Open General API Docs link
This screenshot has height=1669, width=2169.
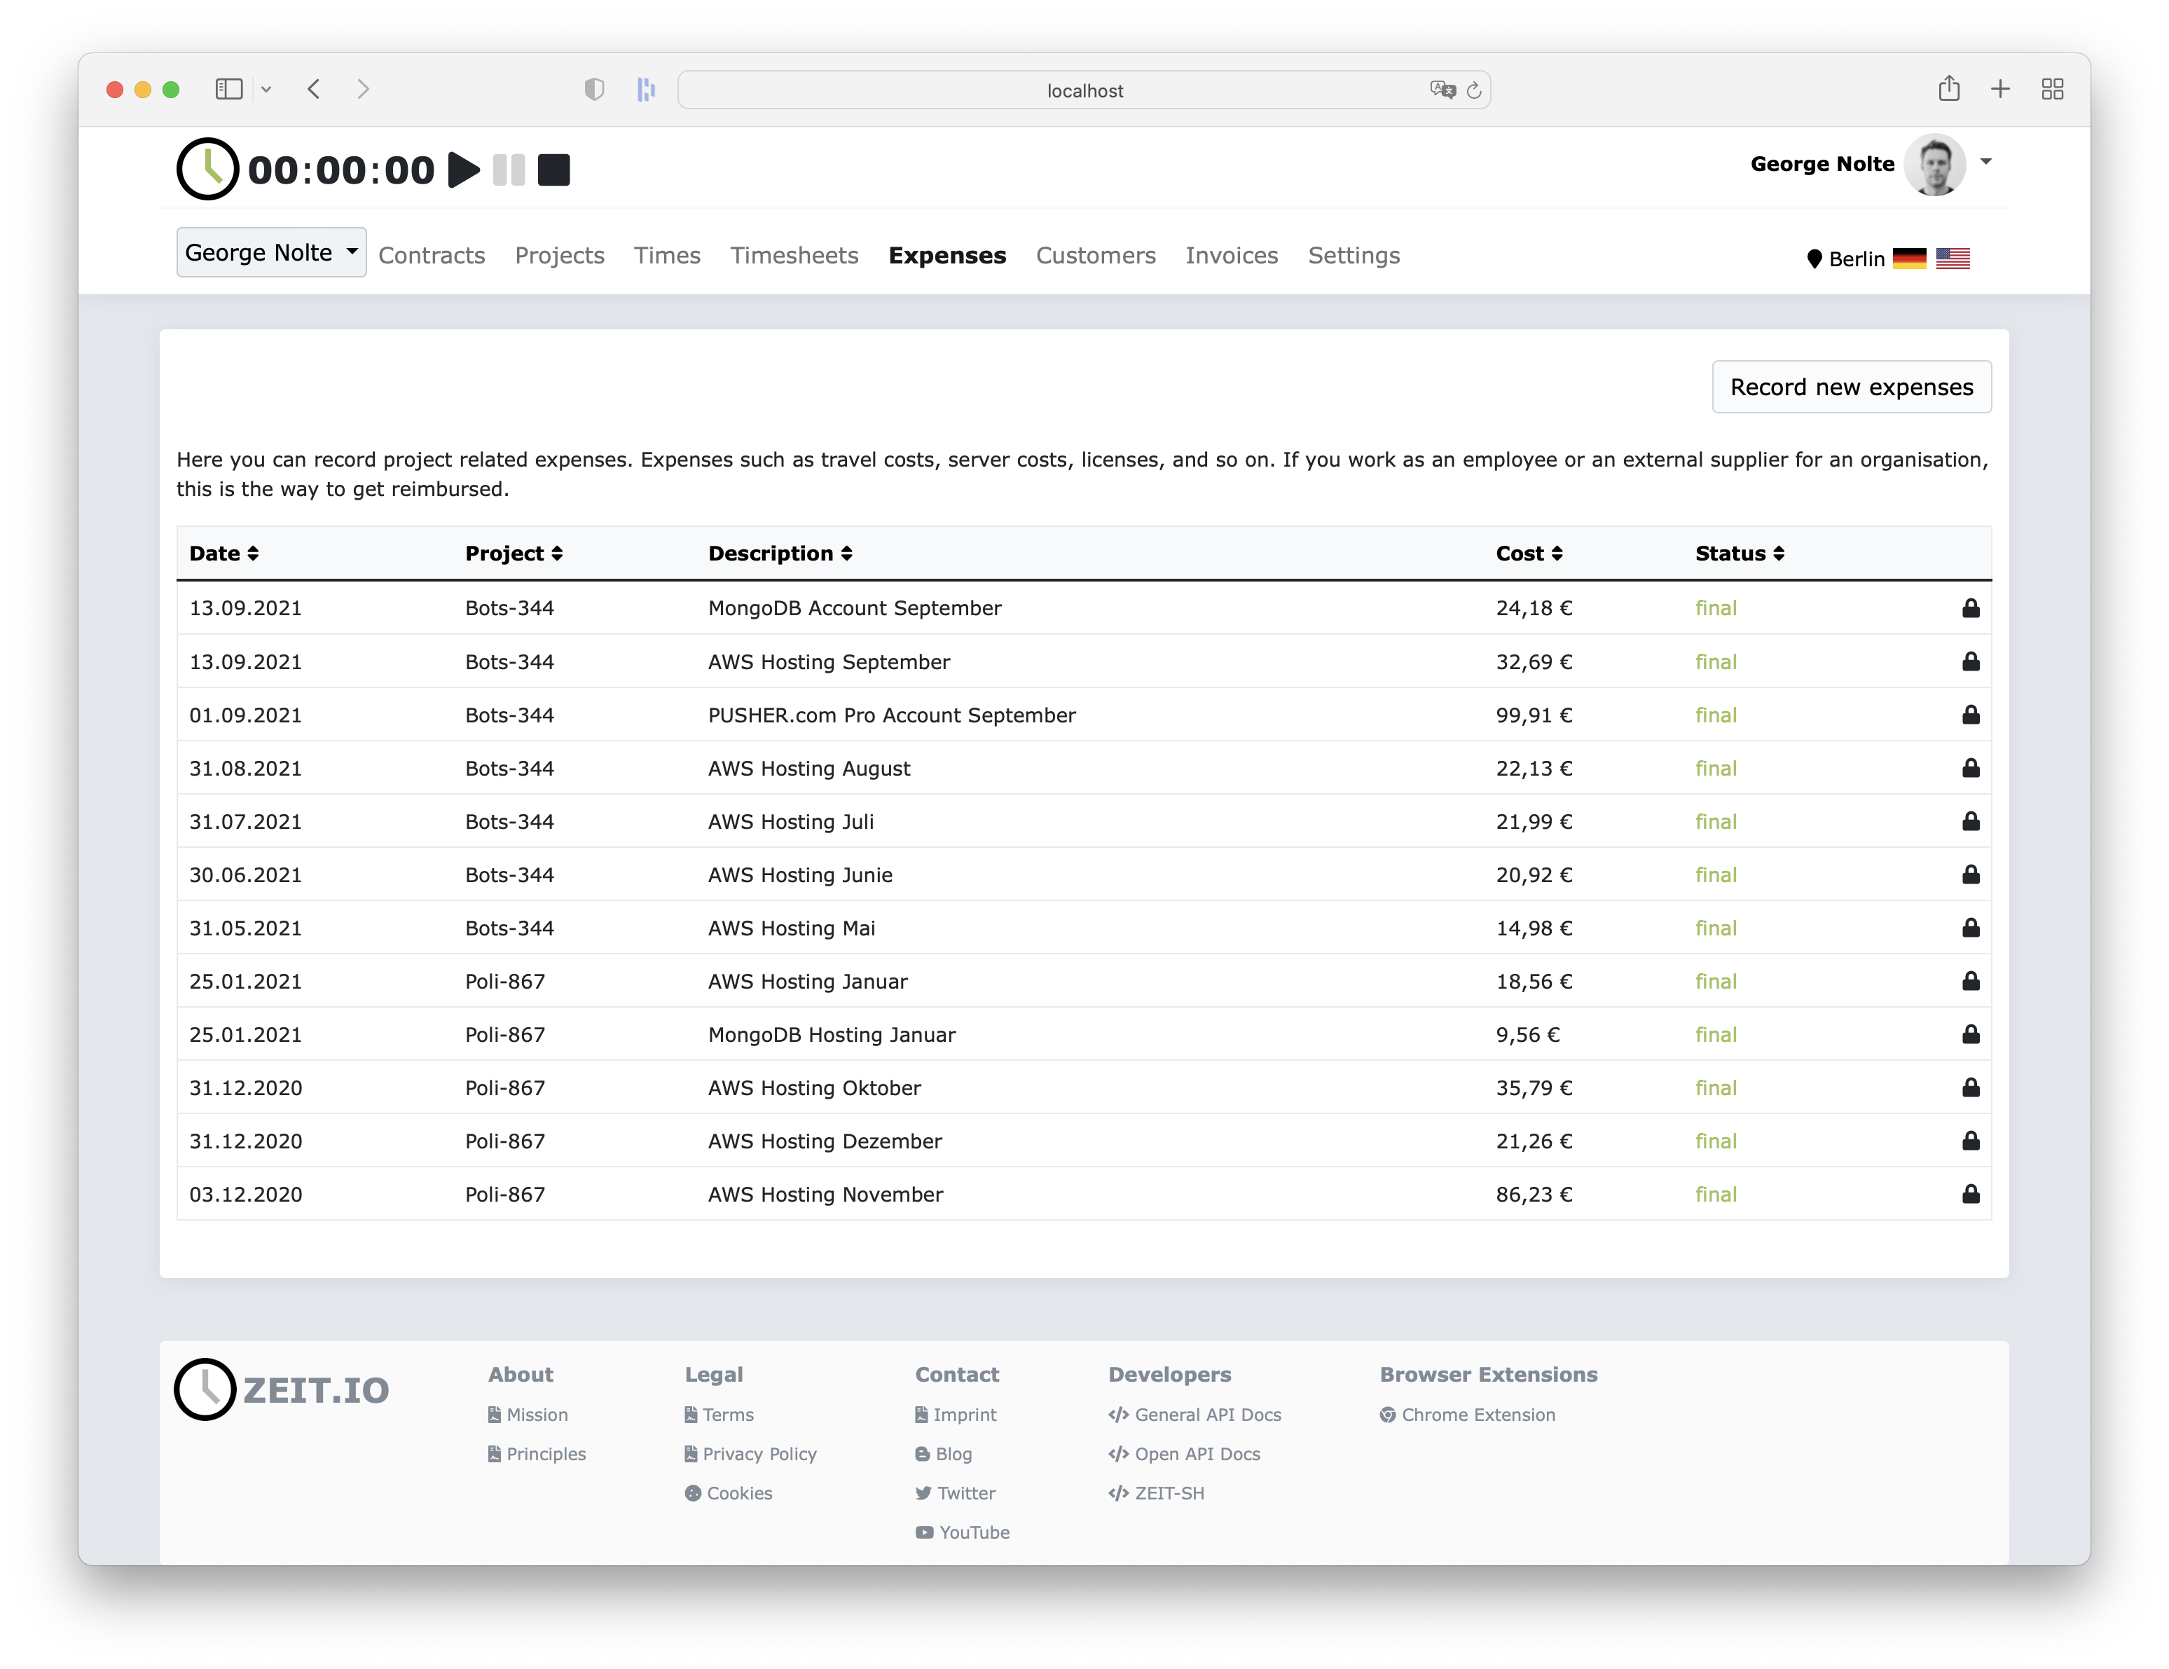(1194, 1415)
